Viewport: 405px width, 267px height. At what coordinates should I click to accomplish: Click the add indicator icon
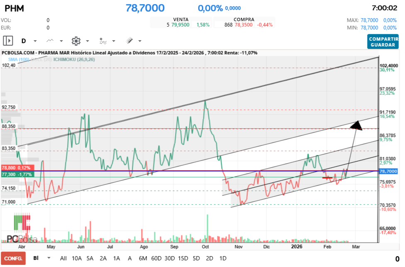pos(103,41)
